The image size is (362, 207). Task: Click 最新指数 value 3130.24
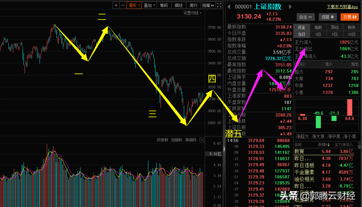pyautogui.click(x=283, y=27)
